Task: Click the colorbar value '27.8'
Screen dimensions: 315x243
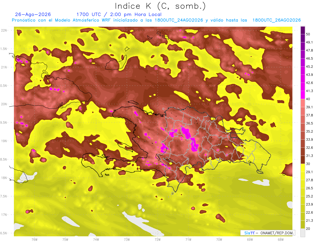Action: [309, 180]
